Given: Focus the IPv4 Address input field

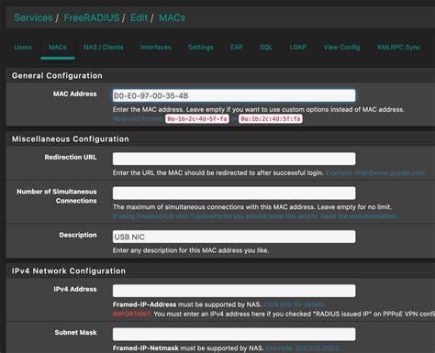Looking at the screenshot, I should 234,291.
